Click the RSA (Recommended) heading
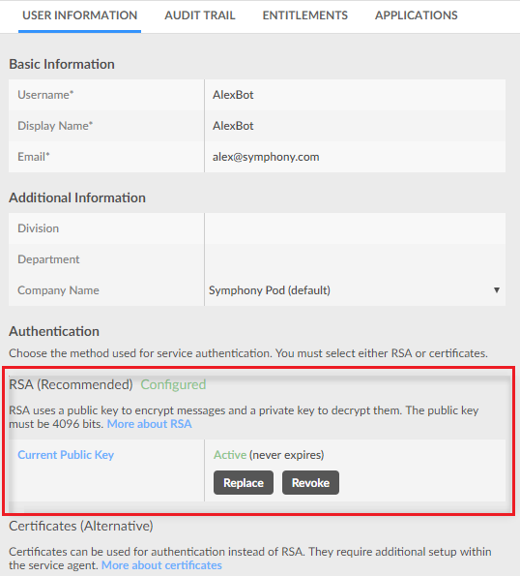The width and height of the screenshot is (520, 576). [71, 384]
